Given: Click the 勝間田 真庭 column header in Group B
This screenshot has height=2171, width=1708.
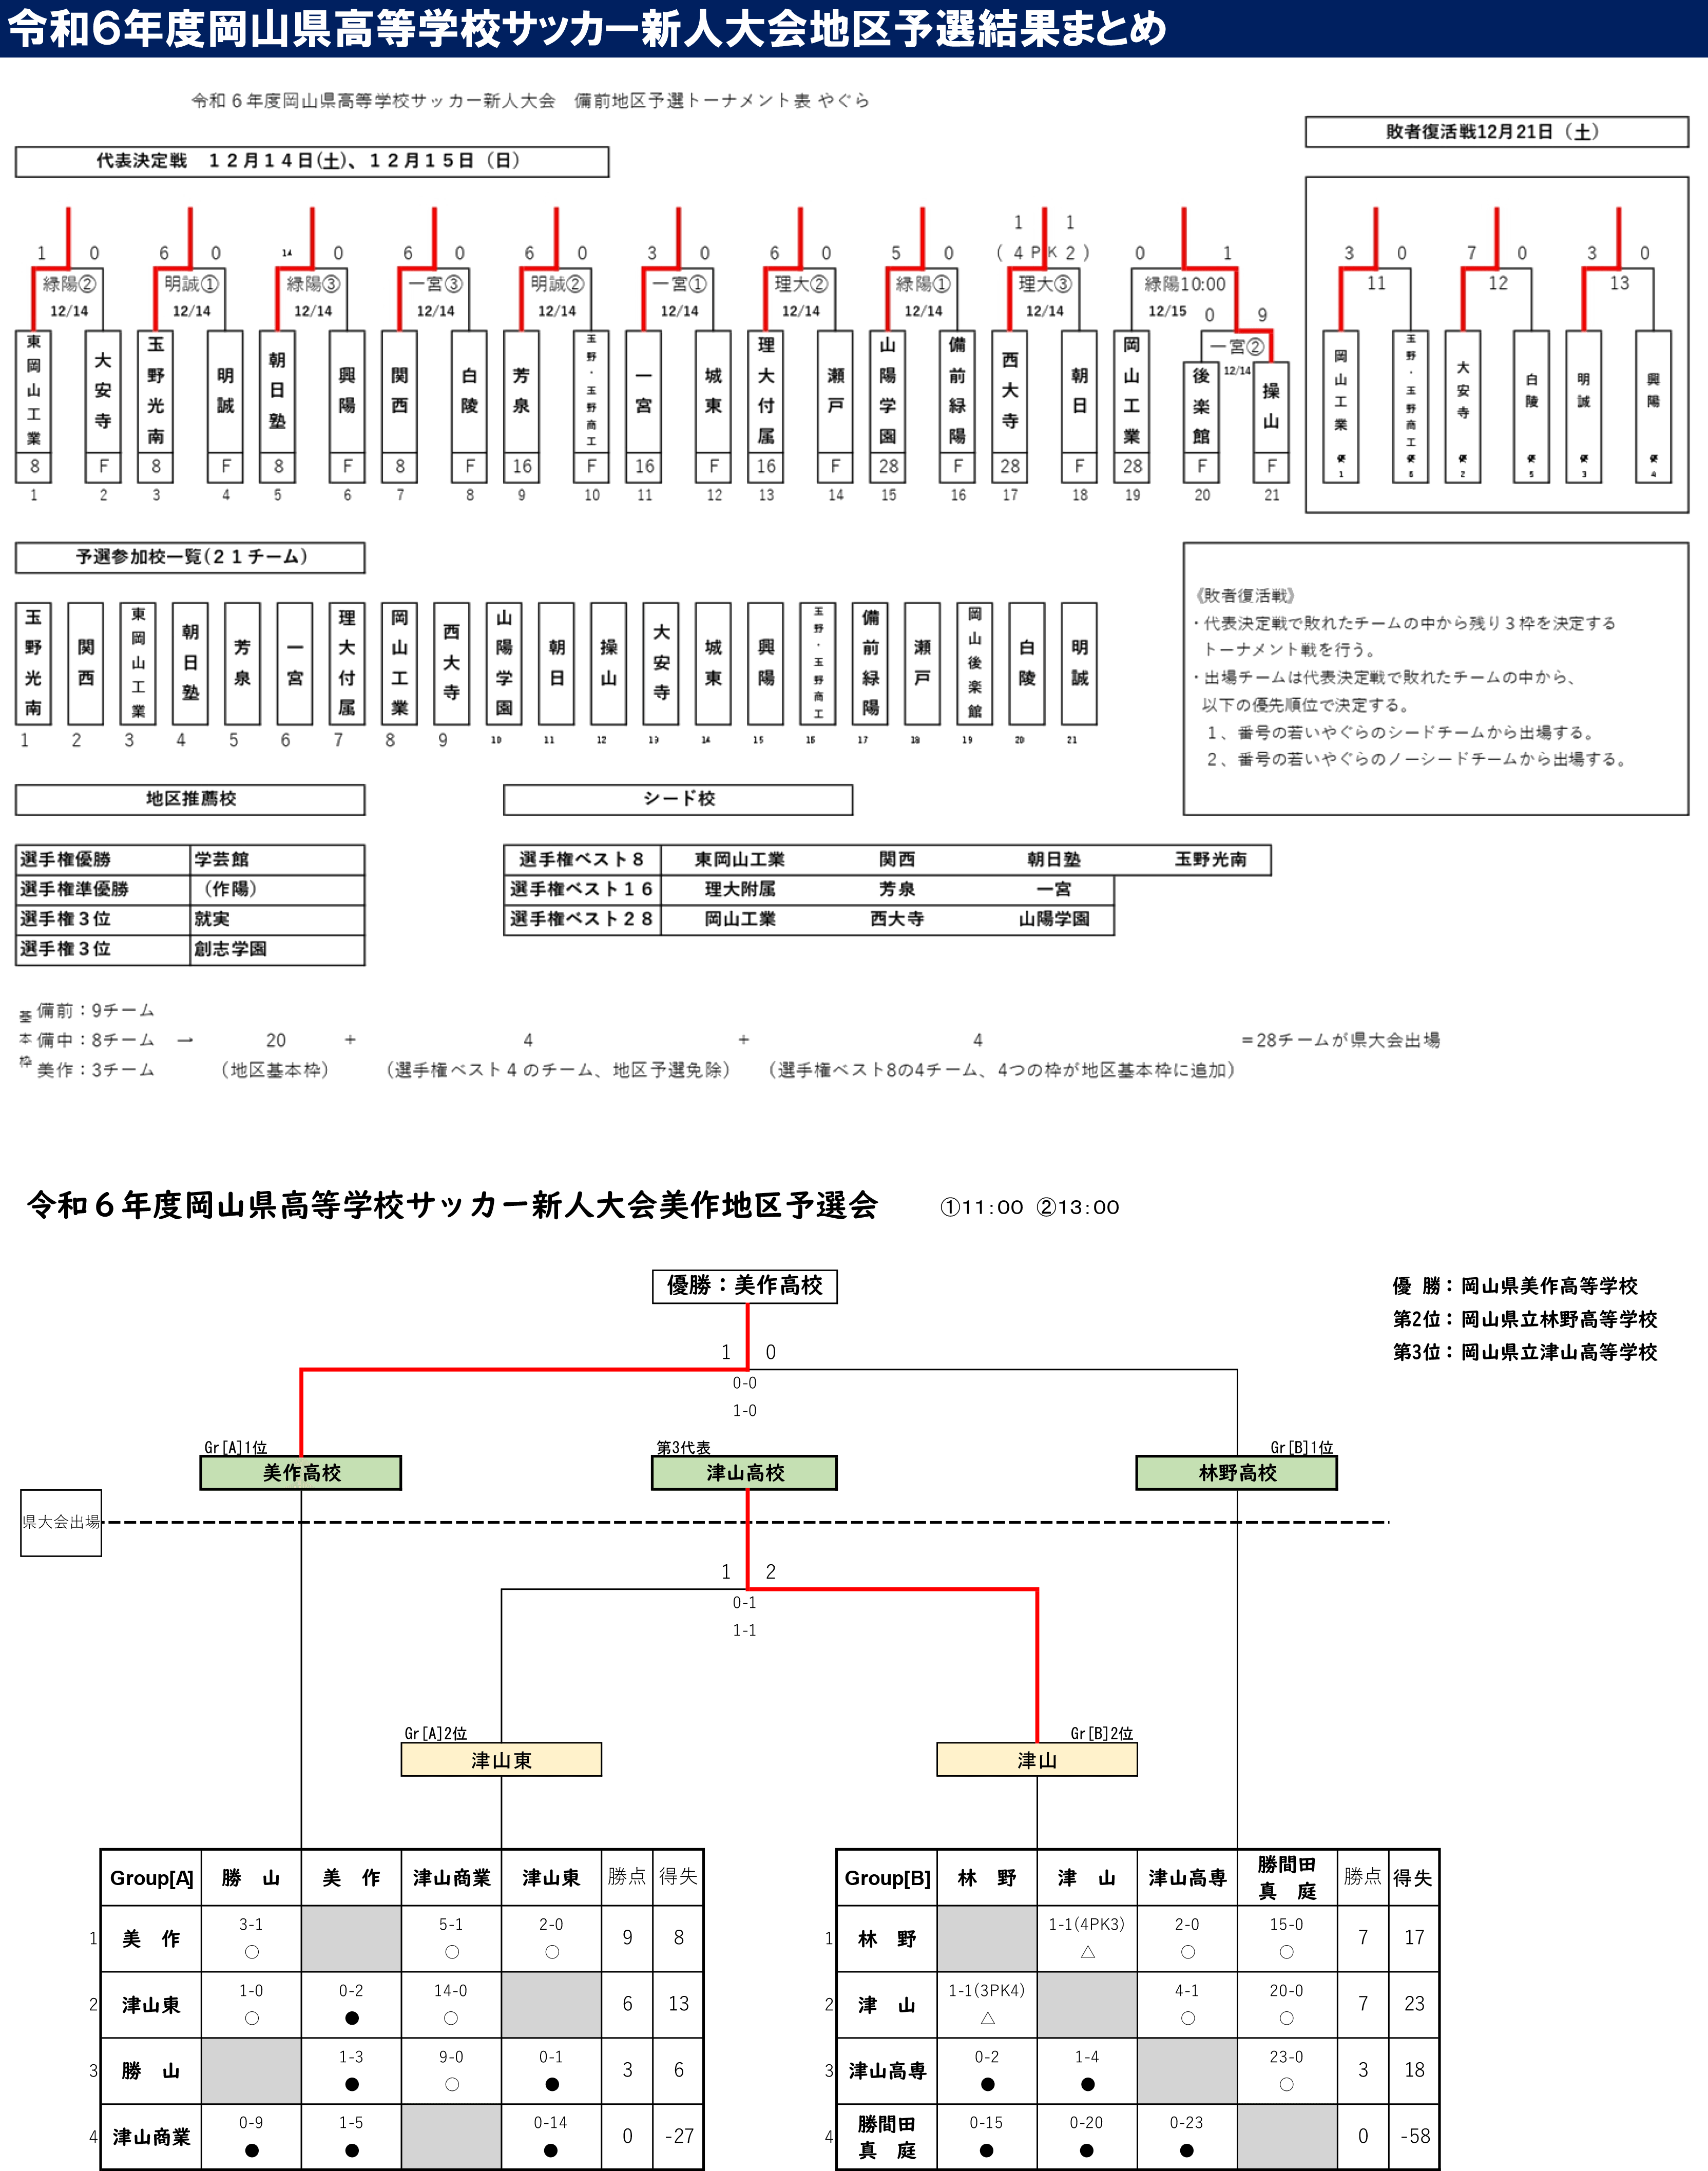Looking at the screenshot, I should (1287, 1878).
